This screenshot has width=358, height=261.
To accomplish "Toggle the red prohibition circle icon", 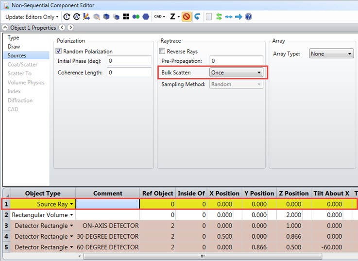I will [187, 17].
